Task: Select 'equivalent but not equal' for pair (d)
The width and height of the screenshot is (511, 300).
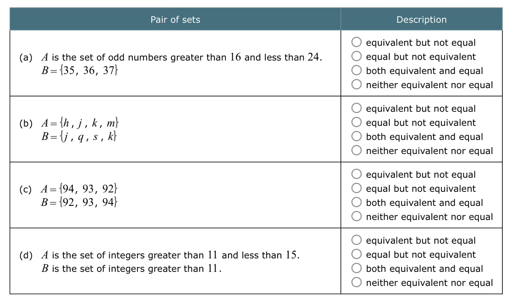Action: click(356, 240)
